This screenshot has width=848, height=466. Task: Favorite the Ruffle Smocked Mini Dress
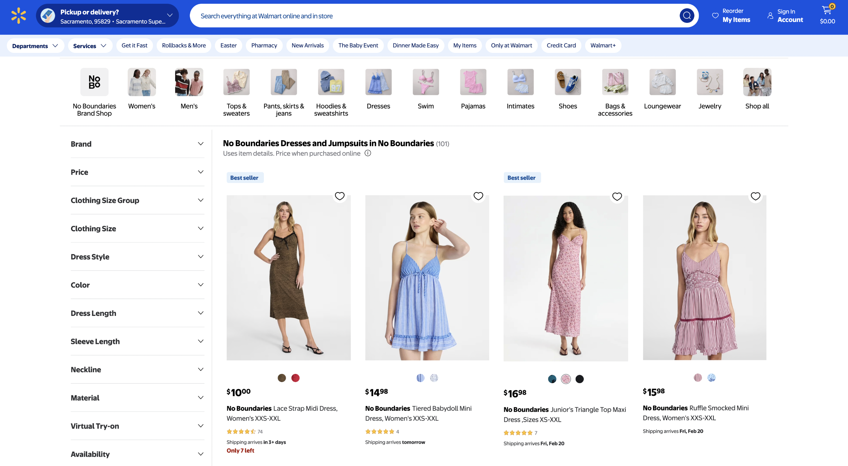(x=755, y=196)
